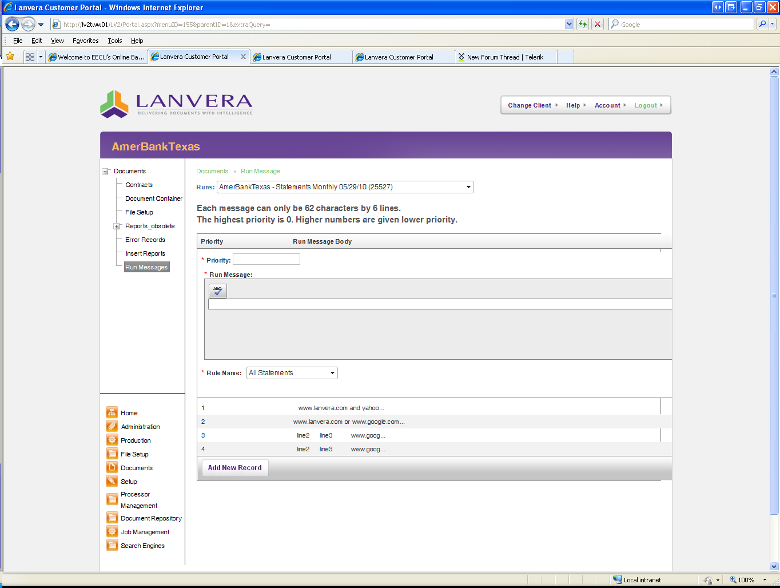Expand the address bar URL history dropdown

tap(569, 24)
